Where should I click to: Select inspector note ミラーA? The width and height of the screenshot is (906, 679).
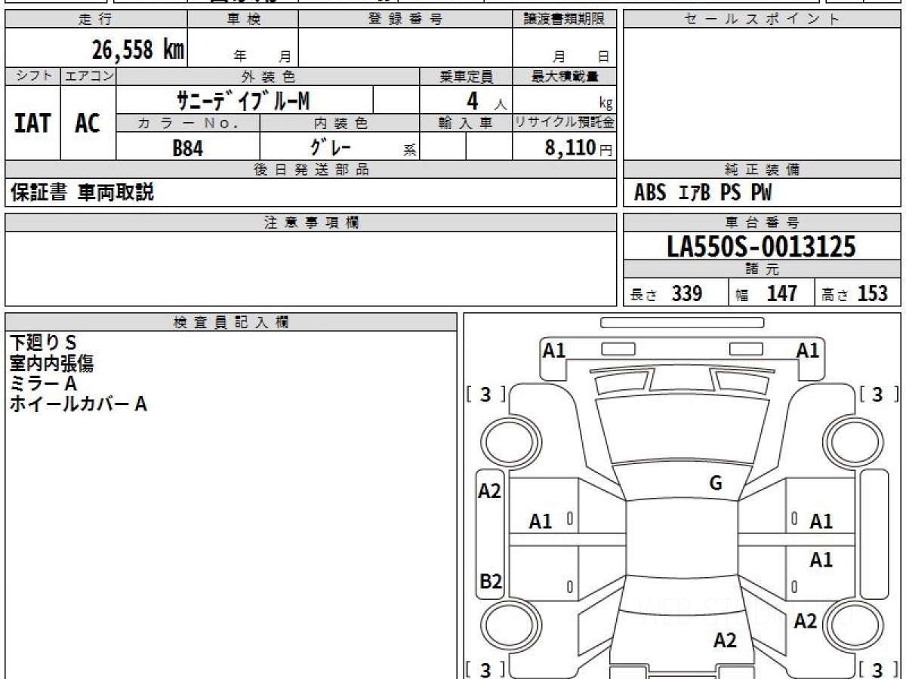(44, 384)
